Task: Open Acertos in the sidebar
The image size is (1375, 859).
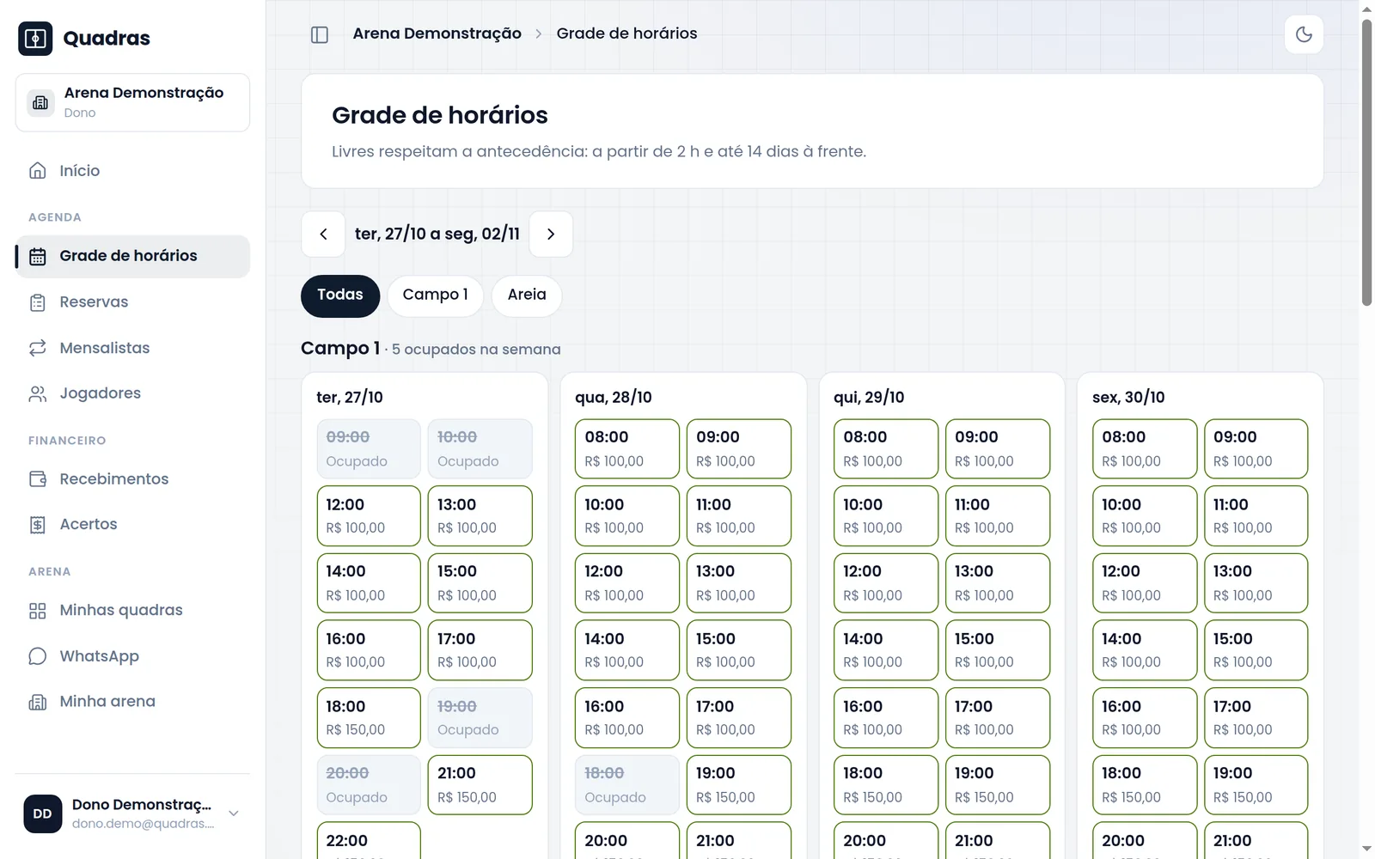Action: point(132,525)
